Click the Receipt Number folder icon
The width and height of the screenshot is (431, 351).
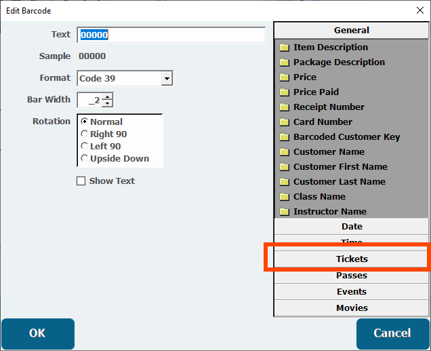click(x=284, y=107)
